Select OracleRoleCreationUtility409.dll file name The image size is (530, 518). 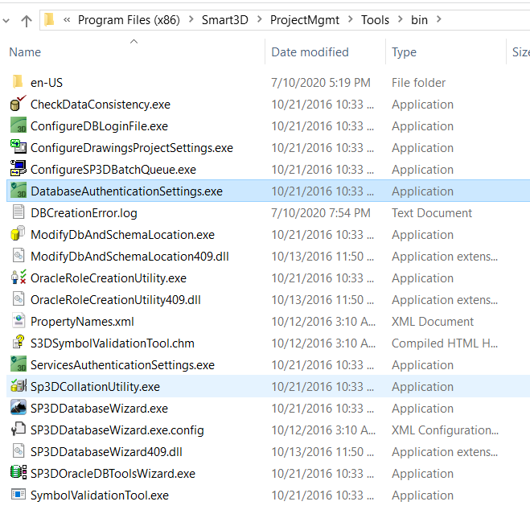coord(116,299)
